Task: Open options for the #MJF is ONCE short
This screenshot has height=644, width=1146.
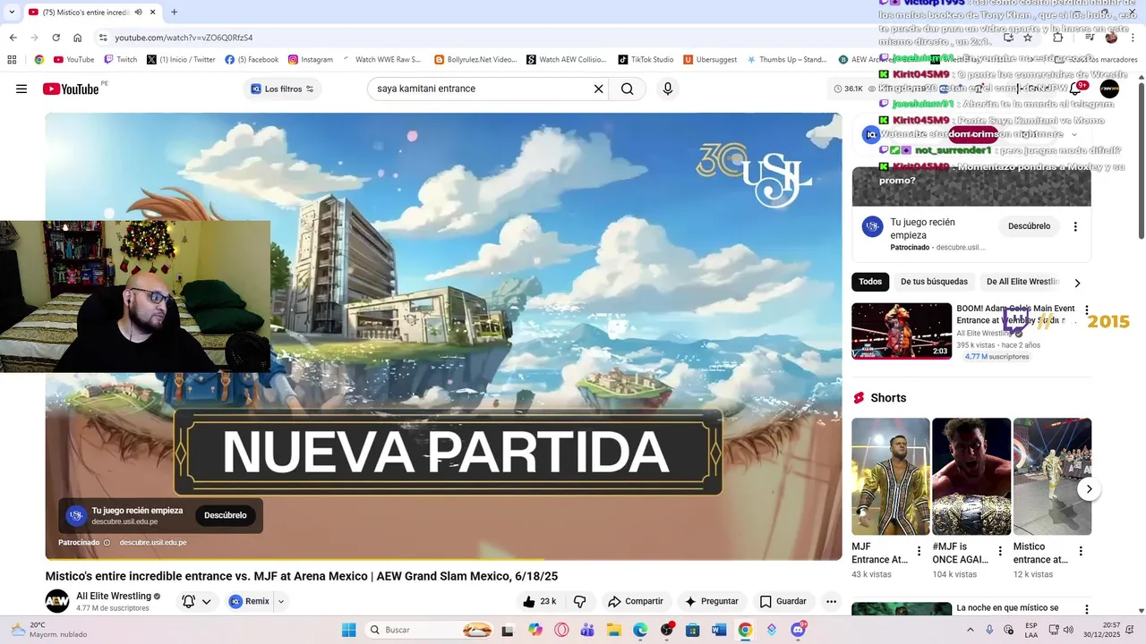Action: pyautogui.click(x=1000, y=551)
